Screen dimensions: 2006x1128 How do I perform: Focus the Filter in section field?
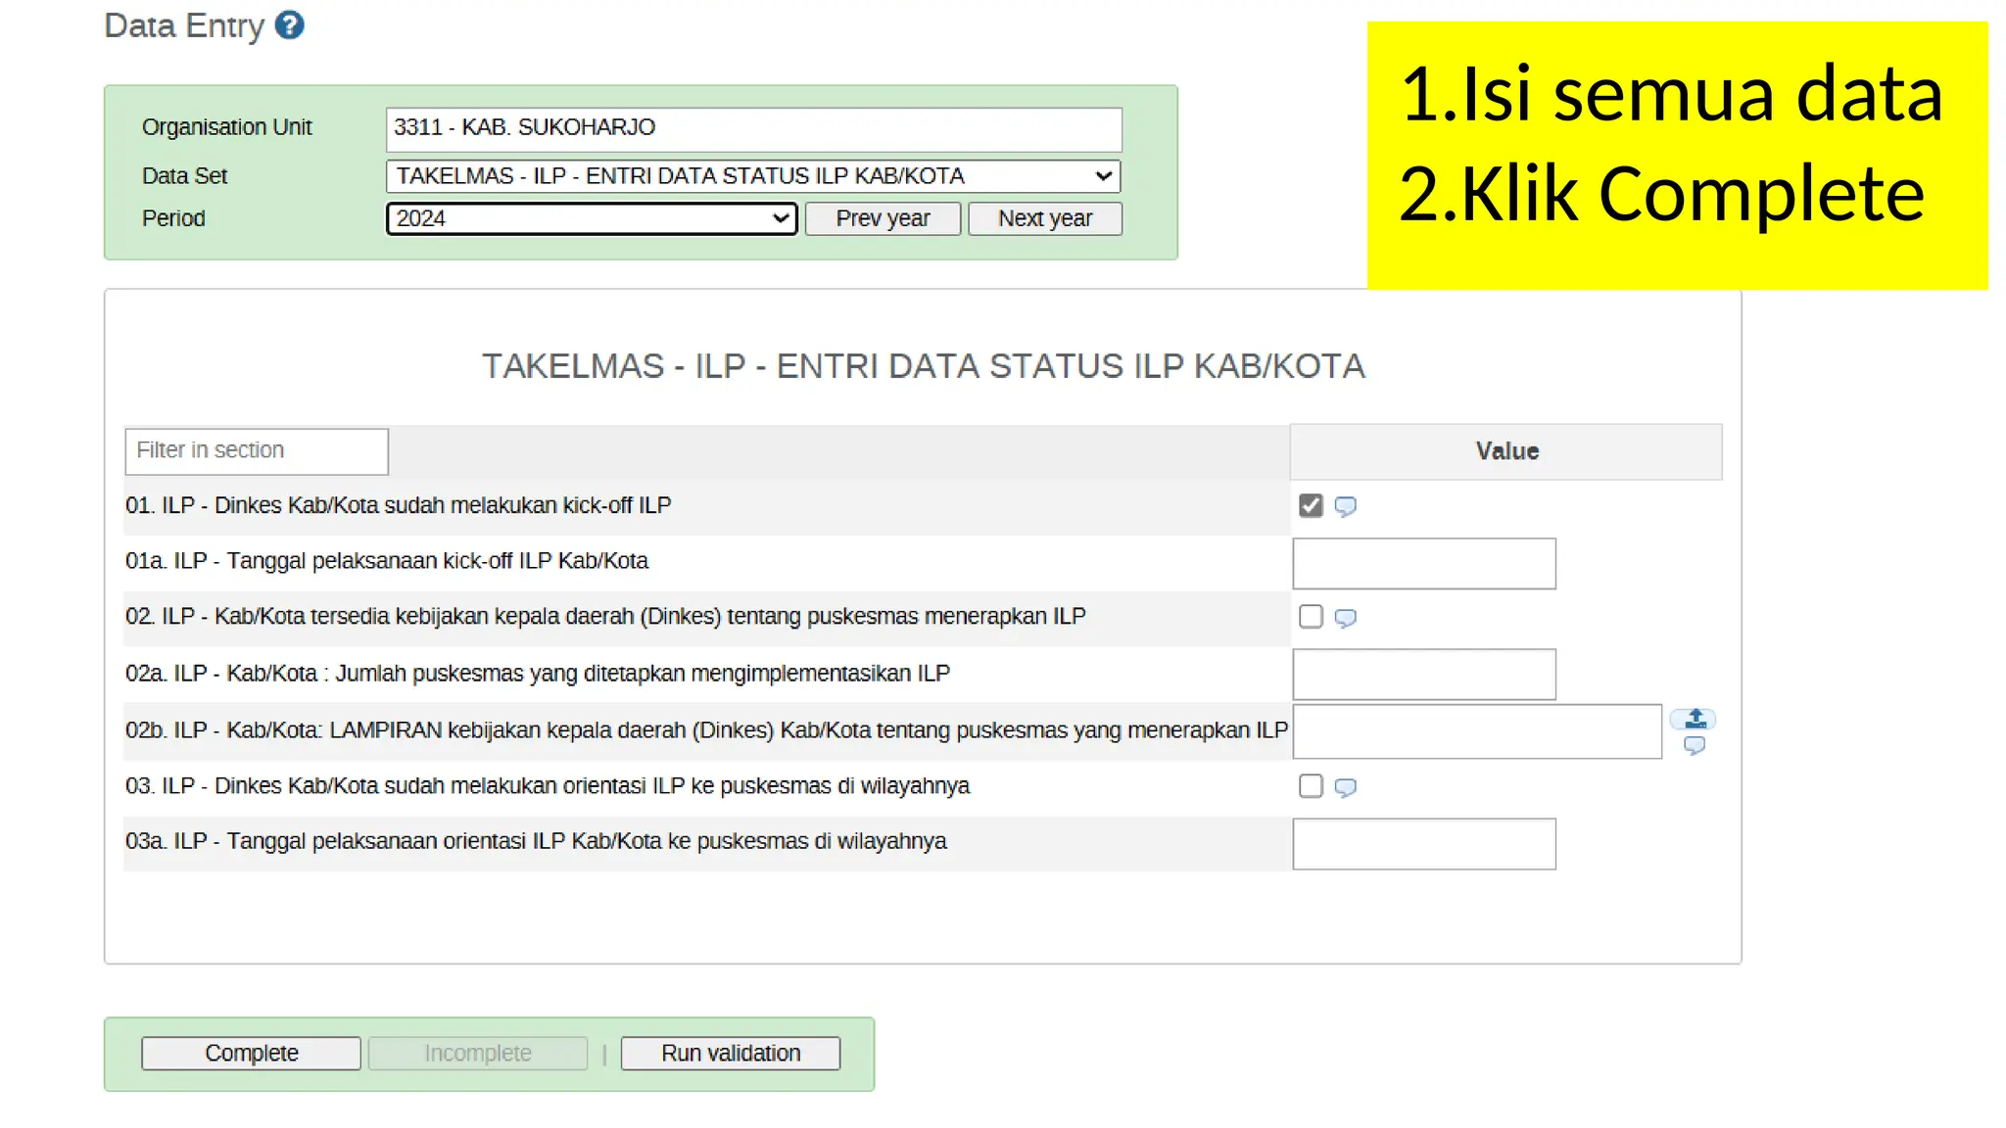(x=257, y=450)
